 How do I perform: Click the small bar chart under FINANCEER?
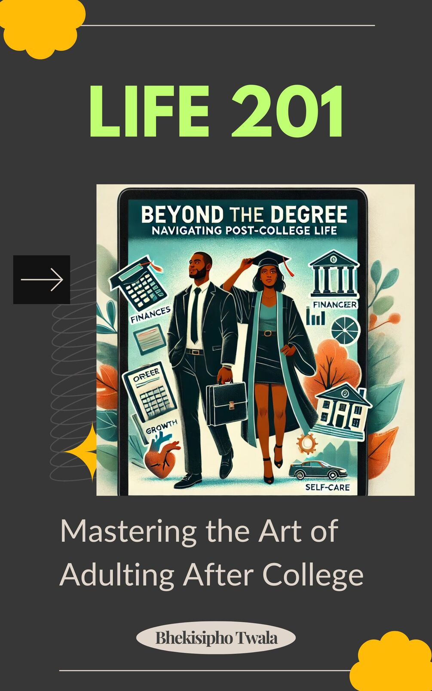tap(315, 318)
